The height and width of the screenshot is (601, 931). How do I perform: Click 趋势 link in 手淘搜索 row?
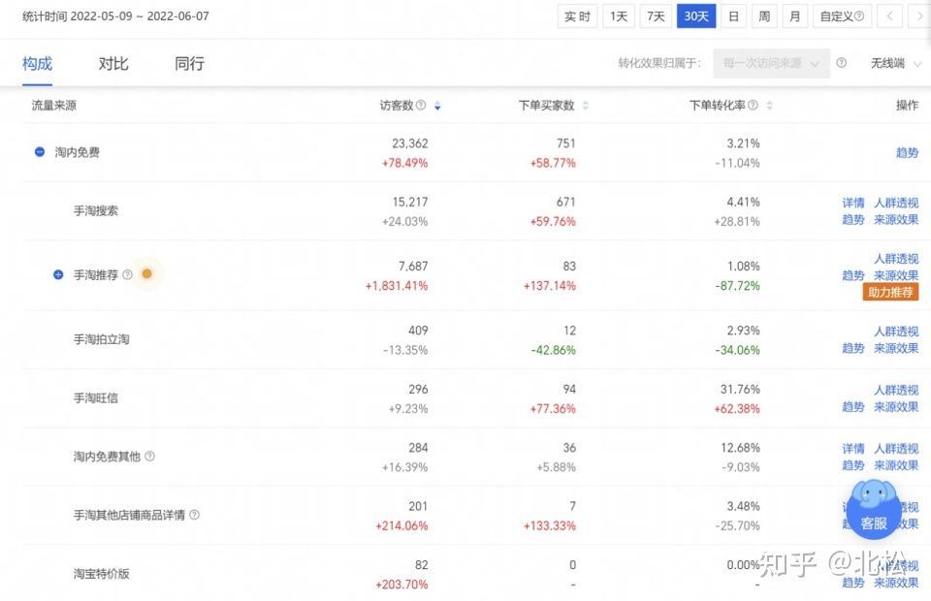coord(853,219)
